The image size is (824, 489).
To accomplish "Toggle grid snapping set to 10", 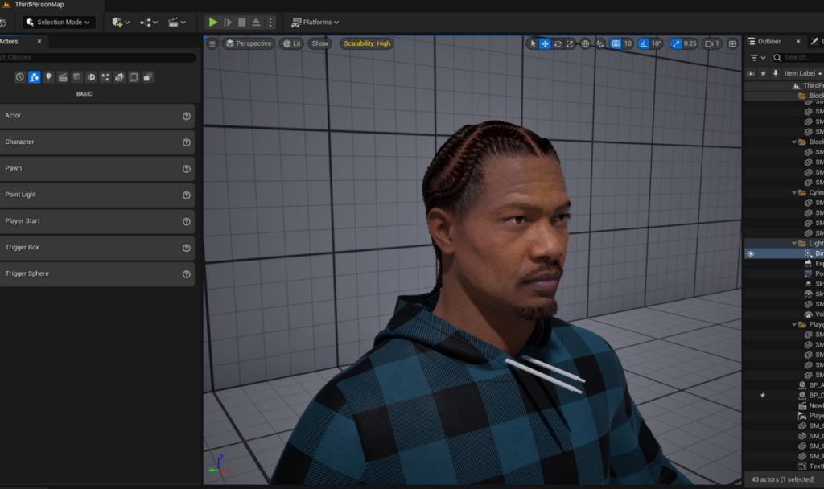I will coord(616,43).
